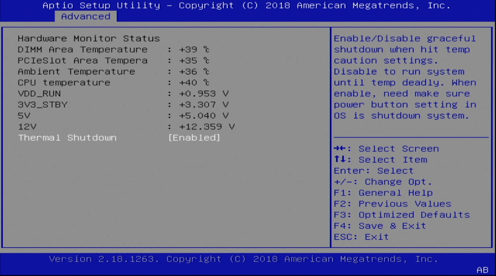The width and height of the screenshot is (496, 276).
Task: Click the F3: Optimized Defaults hint
Action: [x=402, y=215]
